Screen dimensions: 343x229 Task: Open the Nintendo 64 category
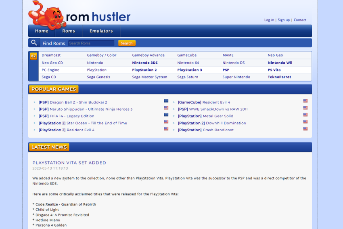tap(188, 63)
